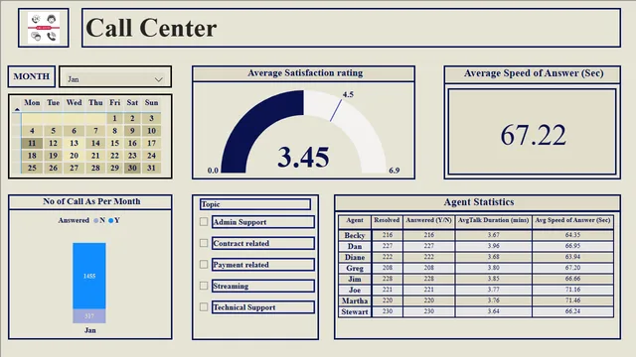Check the Technical Support checkbox
This screenshot has width=636, height=357.
[x=204, y=306]
